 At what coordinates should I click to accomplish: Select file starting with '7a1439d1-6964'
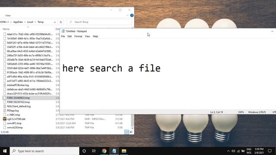30,38
